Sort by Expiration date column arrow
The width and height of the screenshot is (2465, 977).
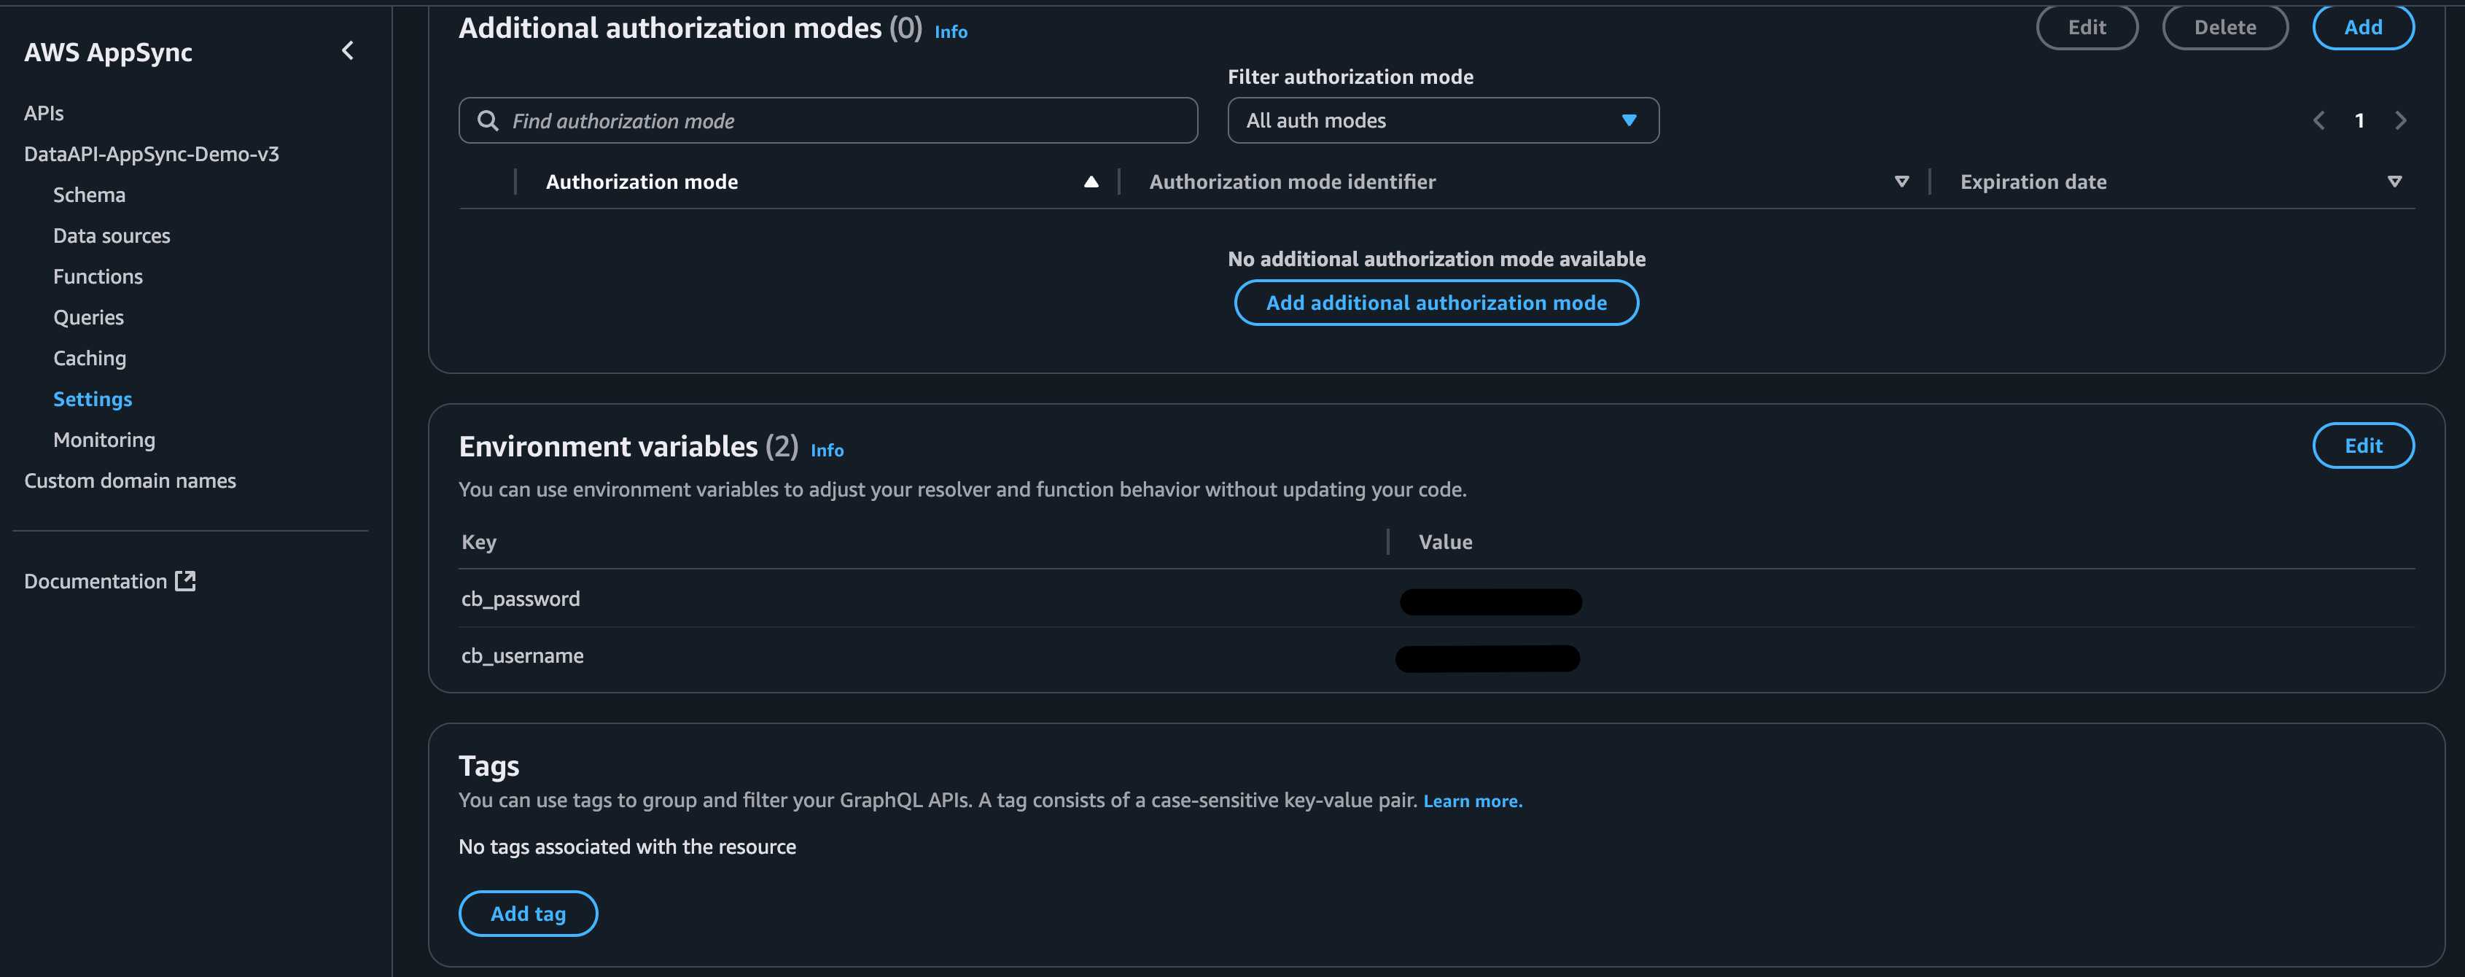click(x=2394, y=182)
